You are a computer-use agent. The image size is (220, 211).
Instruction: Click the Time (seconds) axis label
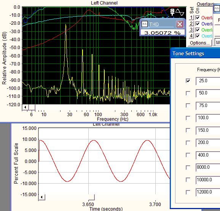[x=106, y=209]
